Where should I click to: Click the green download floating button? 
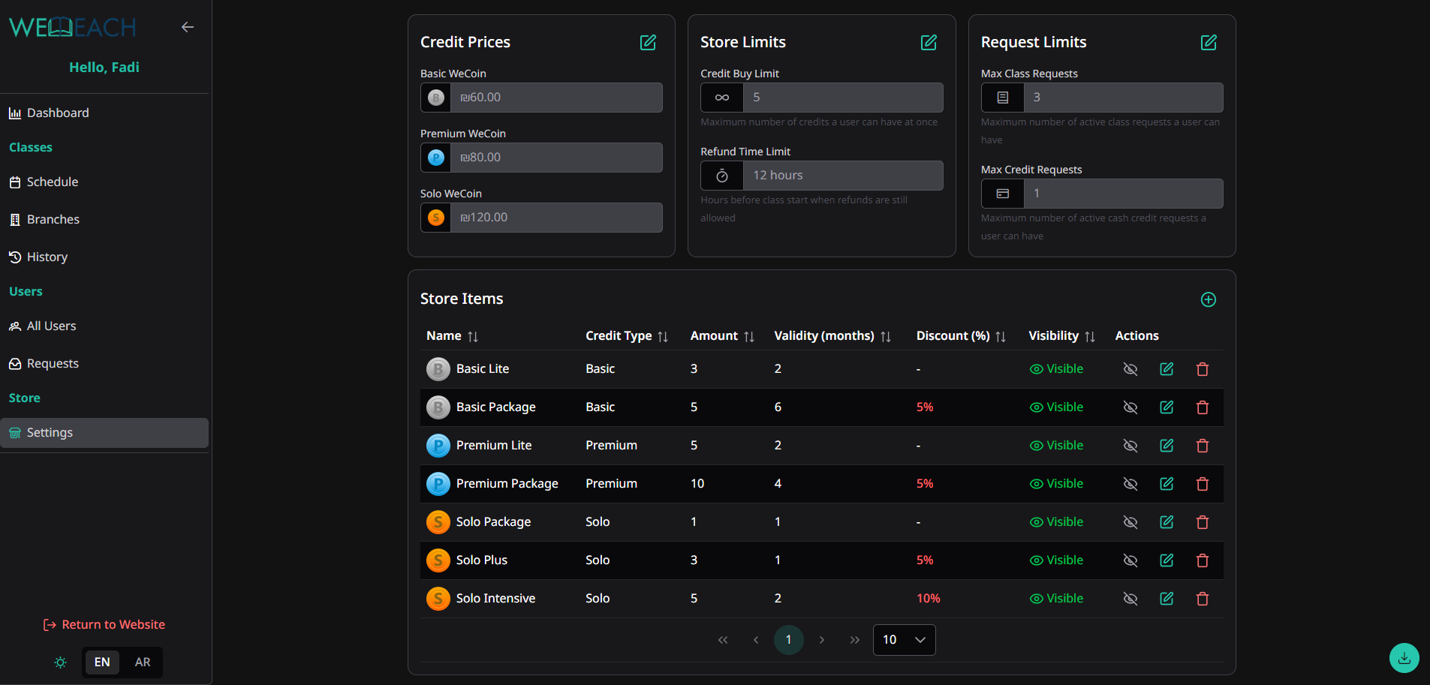pyautogui.click(x=1403, y=658)
